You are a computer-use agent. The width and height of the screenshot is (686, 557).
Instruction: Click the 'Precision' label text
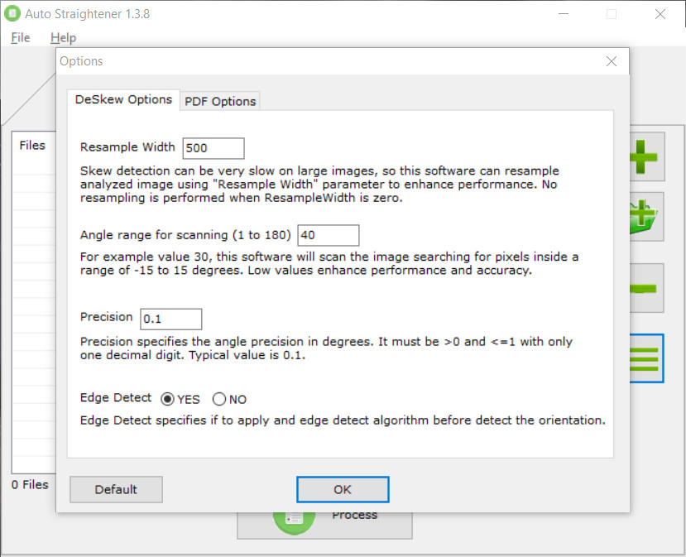click(106, 317)
